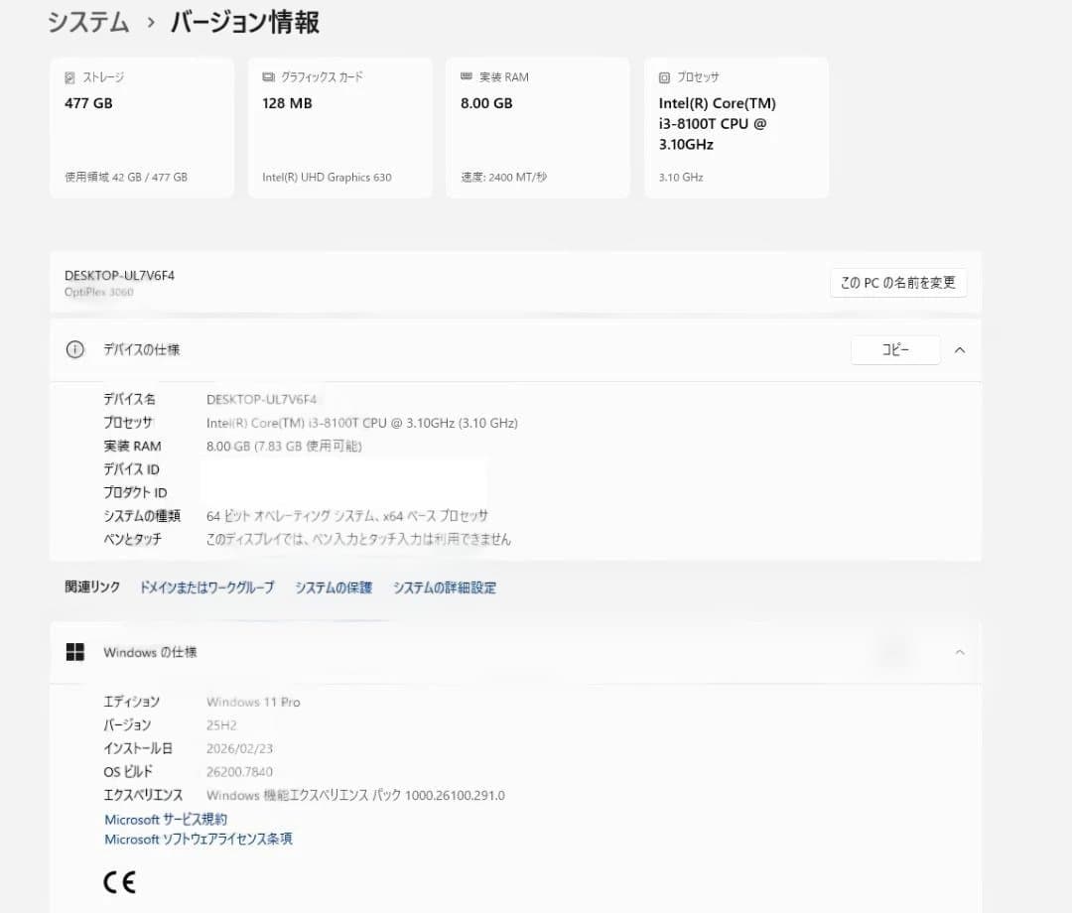Open システムの詳細設定 link

coord(445,587)
